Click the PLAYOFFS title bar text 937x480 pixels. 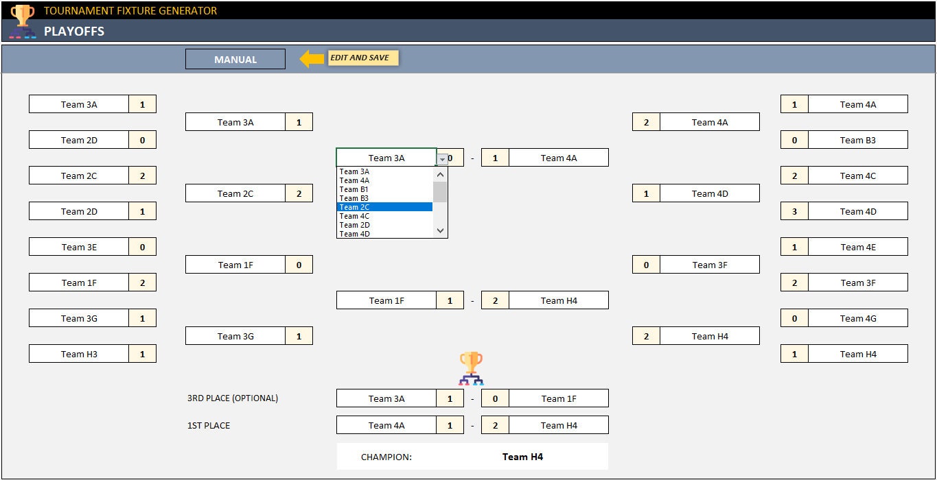click(74, 31)
